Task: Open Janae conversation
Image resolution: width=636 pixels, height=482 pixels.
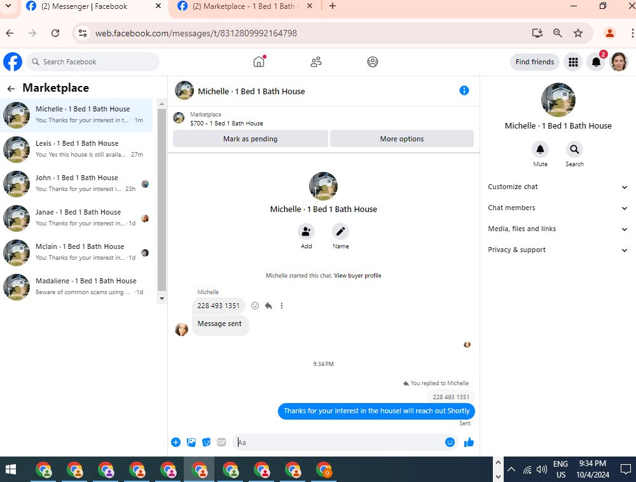Action: click(77, 218)
